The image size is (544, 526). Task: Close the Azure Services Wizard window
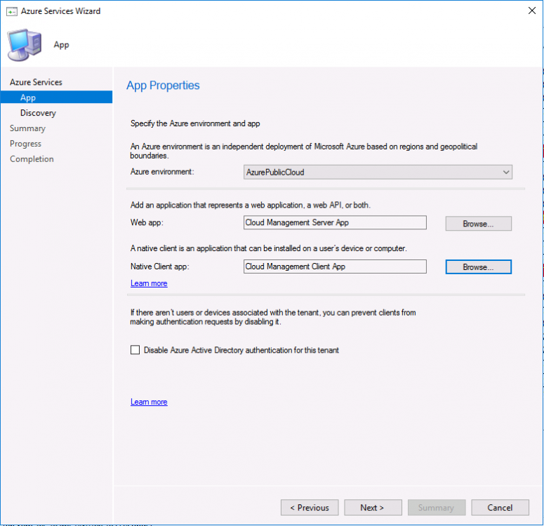point(531,11)
